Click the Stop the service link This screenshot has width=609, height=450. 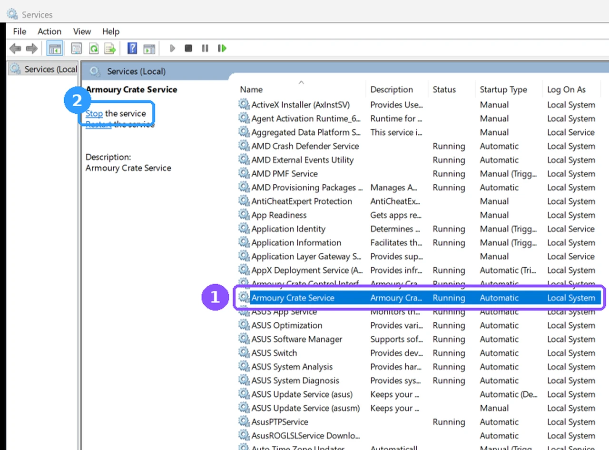pyautogui.click(x=94, y=114)
